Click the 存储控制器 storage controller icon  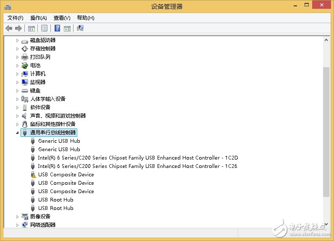(25, 49)
